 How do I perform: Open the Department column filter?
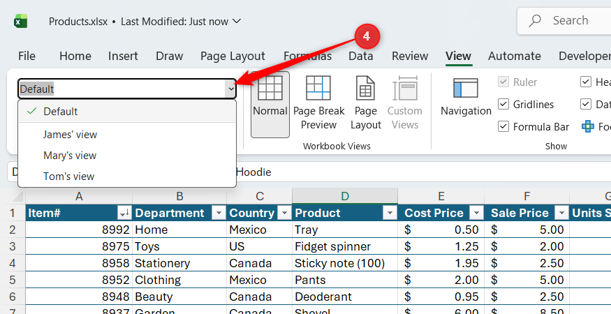[219, 213]
